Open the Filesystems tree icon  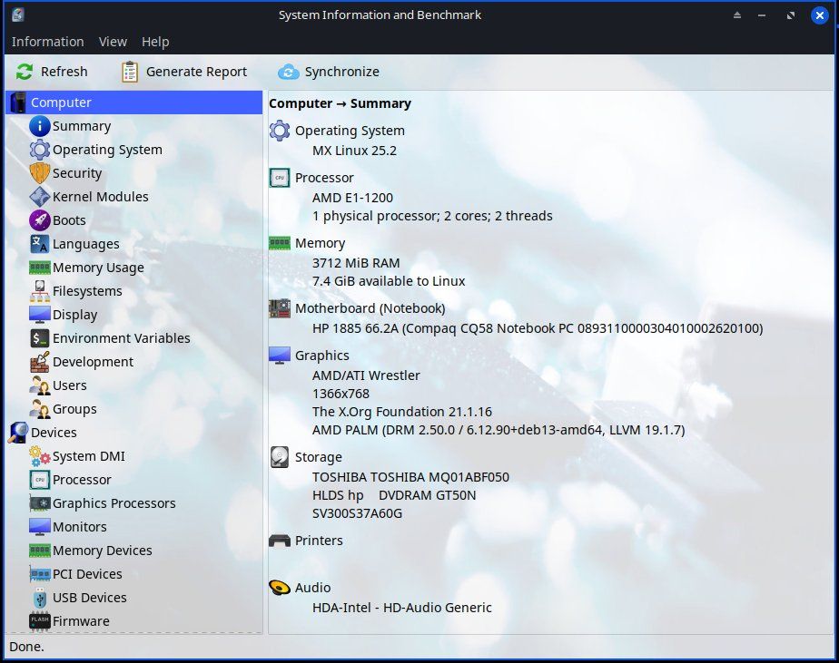tap(40, 291)
